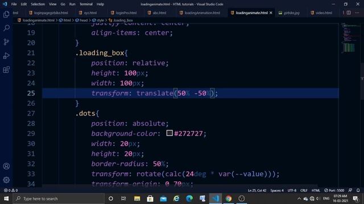Click the vertical editor scrollbar
This screenshot has width=364, height=204.
[x=362, y=81]
